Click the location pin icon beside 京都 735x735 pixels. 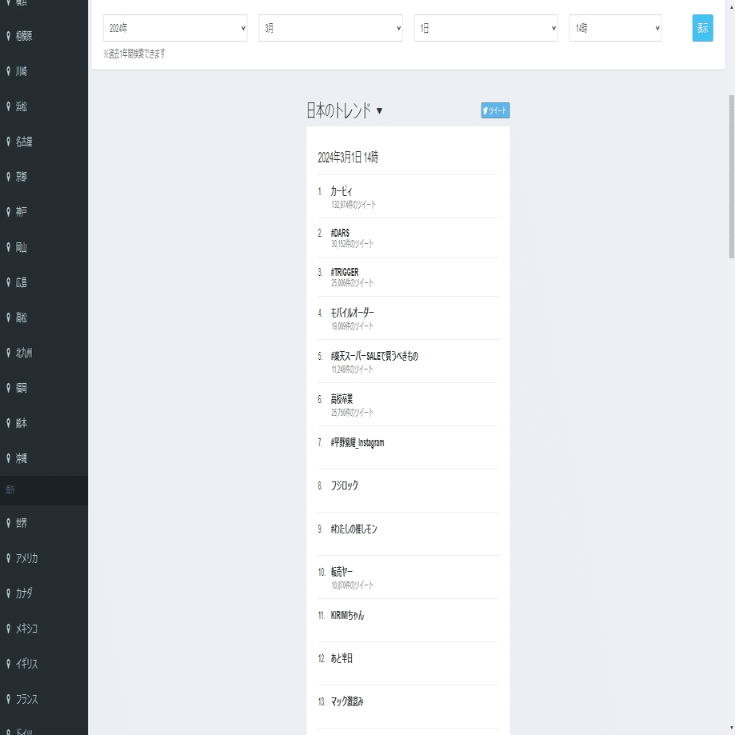click(x=8, y=177)
